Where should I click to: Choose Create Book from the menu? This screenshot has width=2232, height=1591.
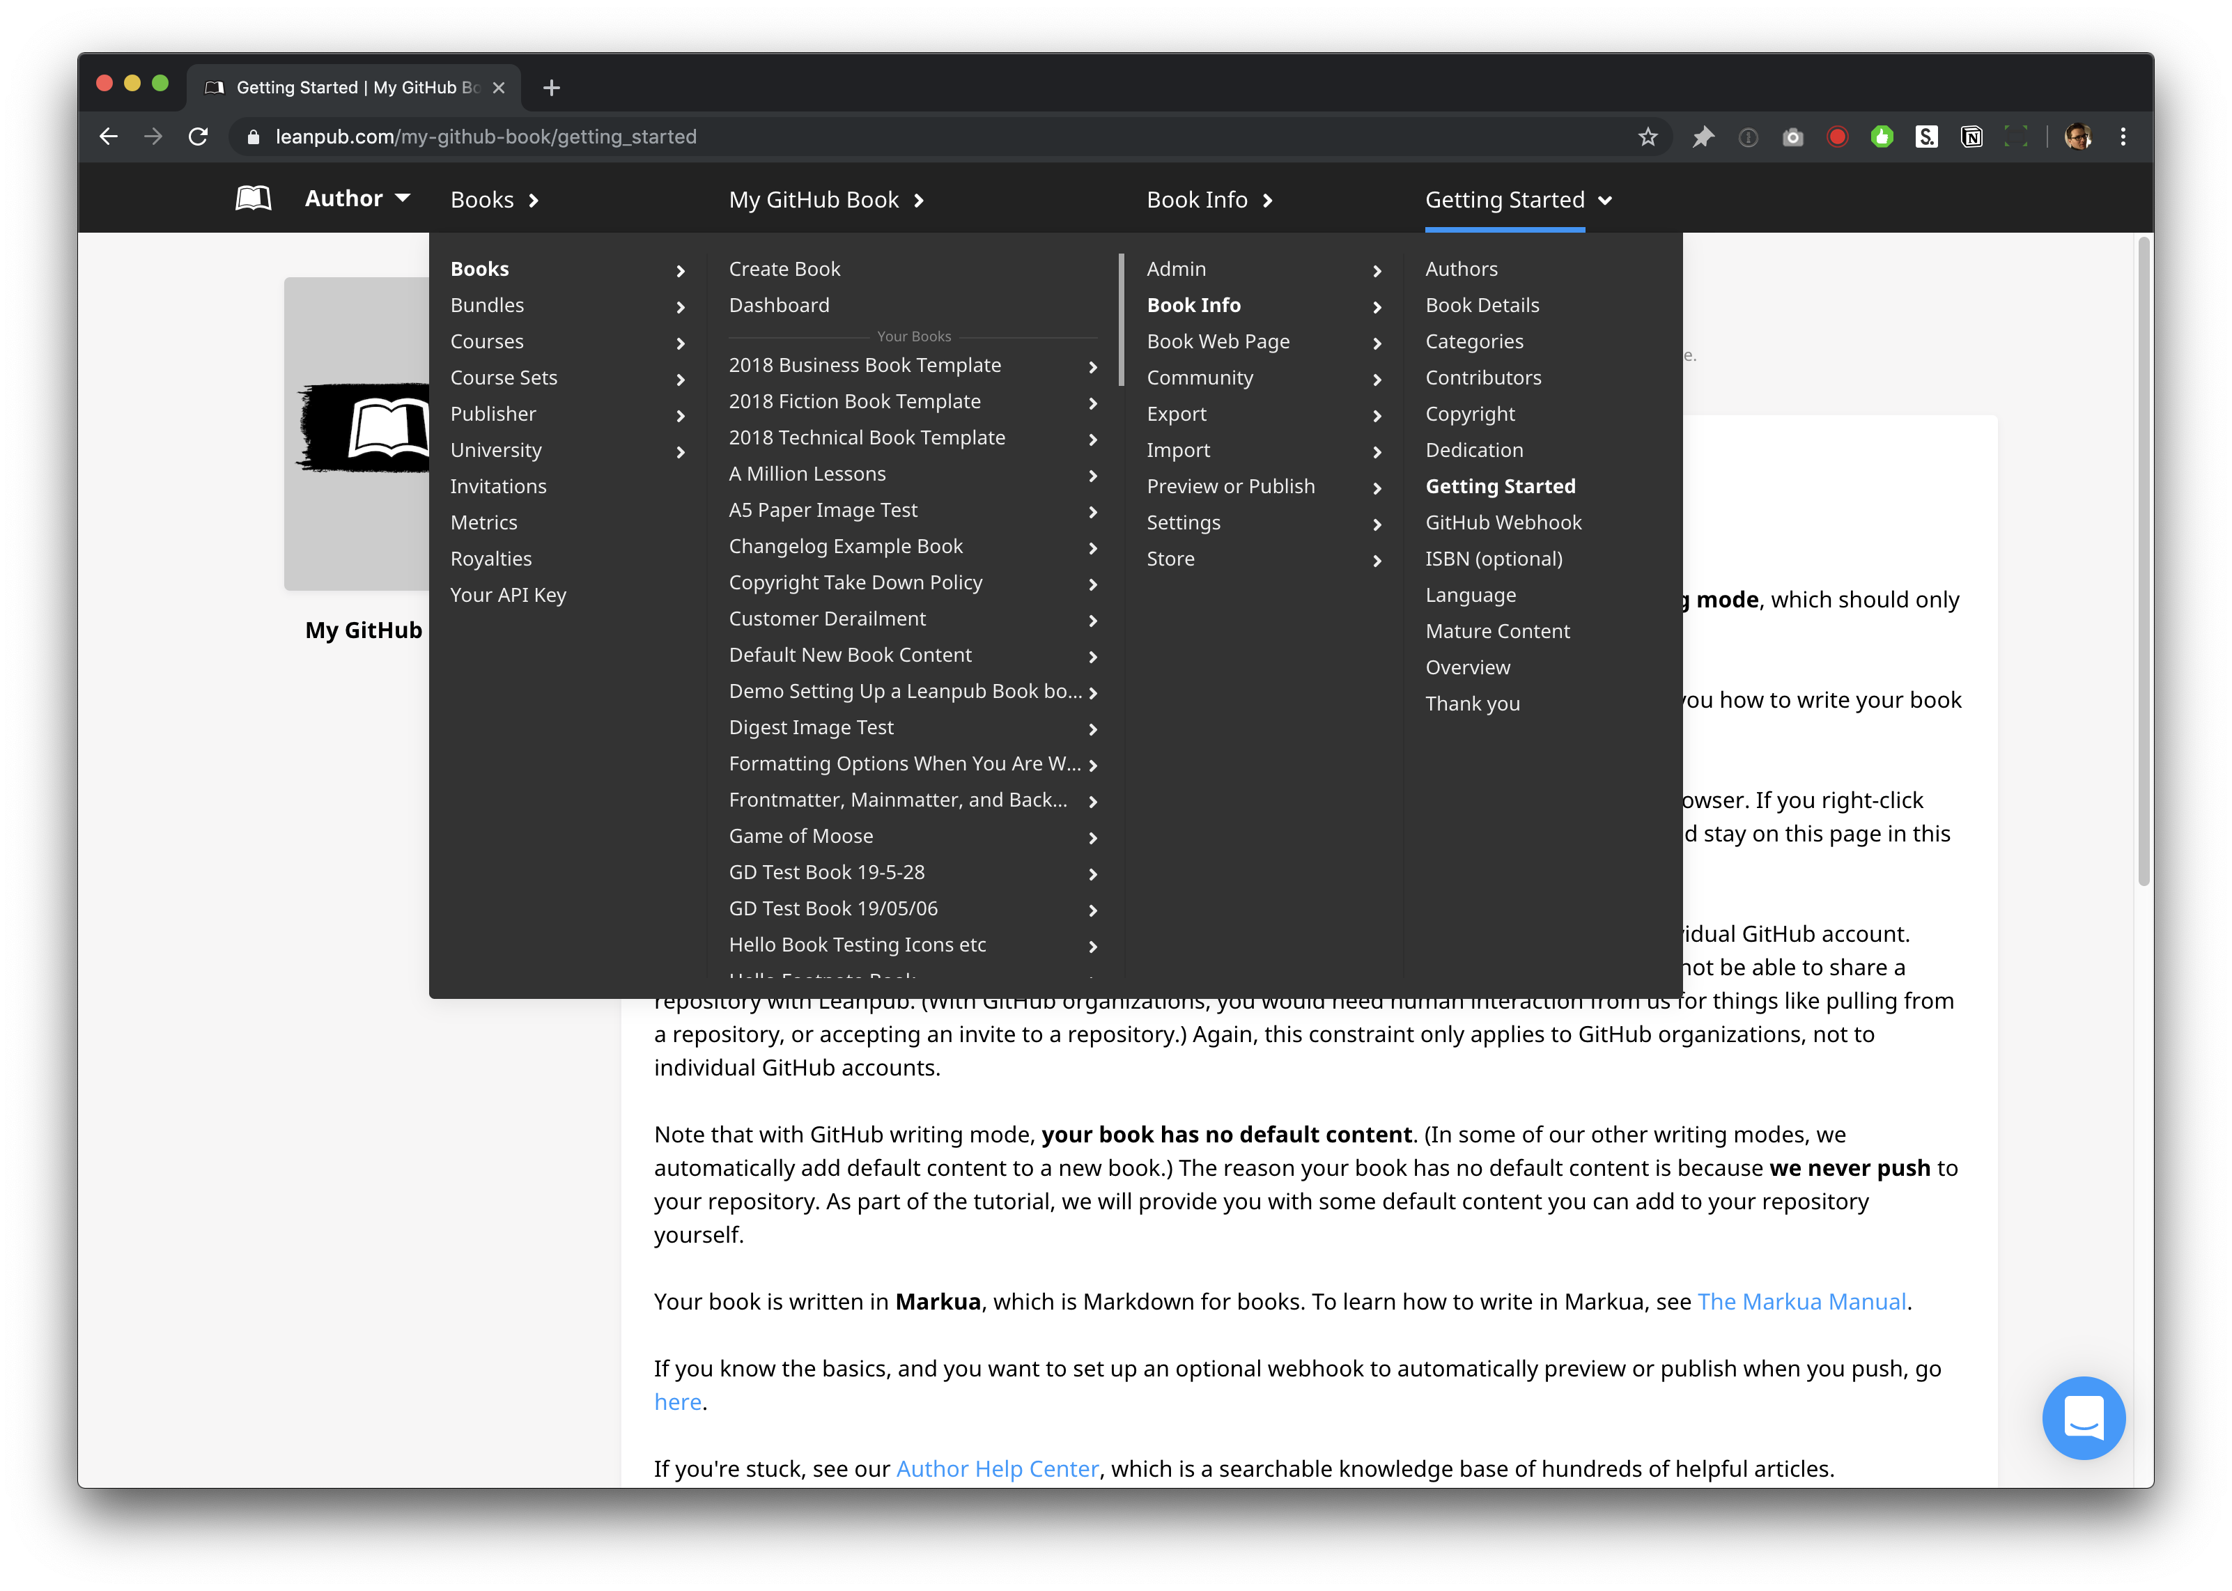[784, 268]
